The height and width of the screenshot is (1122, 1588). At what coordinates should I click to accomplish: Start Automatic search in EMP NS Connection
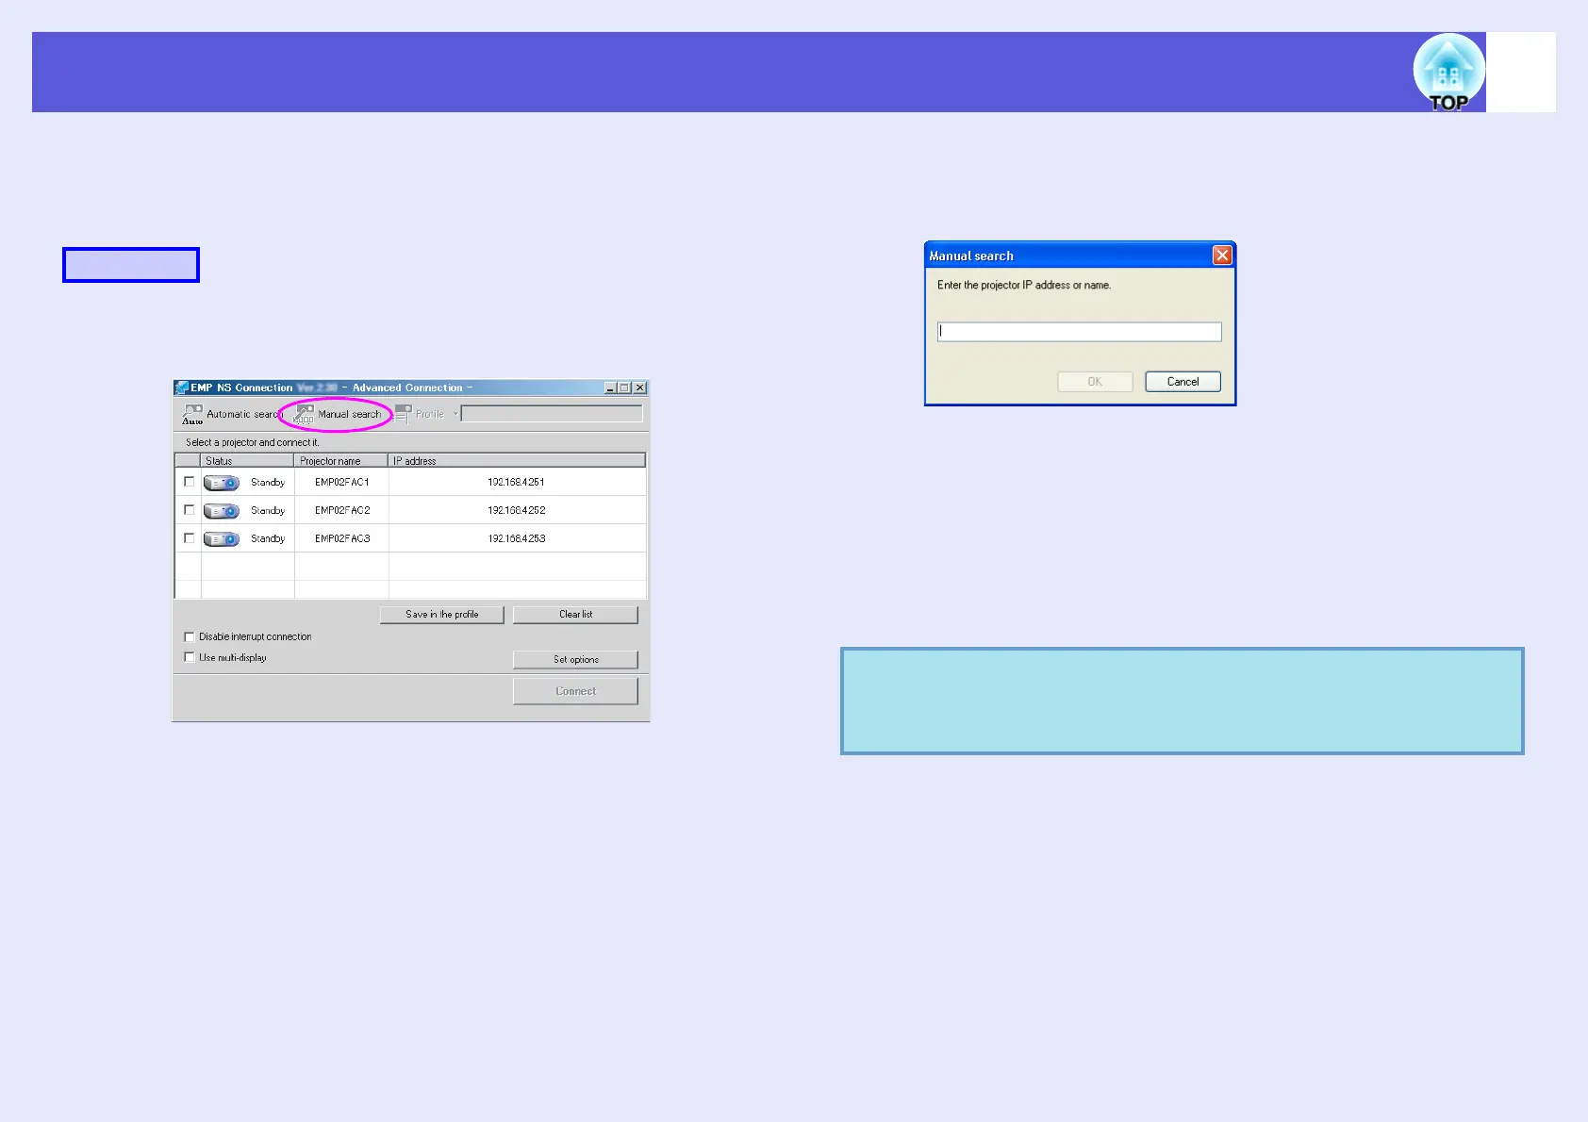pyautogui.click(x=232, y=414)
